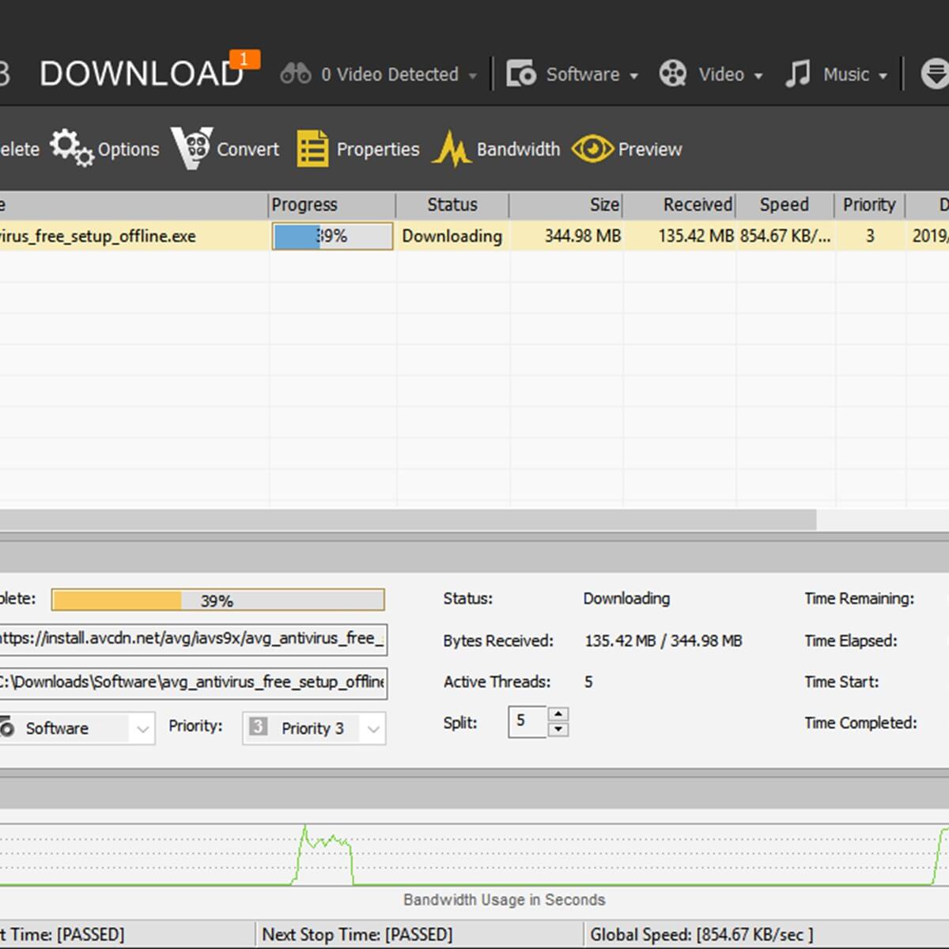Screen dimensions: 949x949
Task: Click the Active Threads value 5
Action: coord(588,682)
